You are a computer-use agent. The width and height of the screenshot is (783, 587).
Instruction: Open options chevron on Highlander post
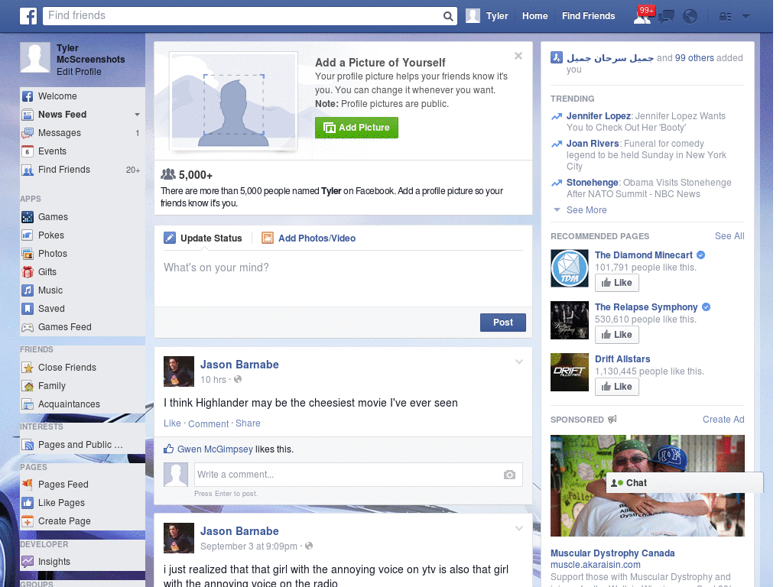coord(519,362)
